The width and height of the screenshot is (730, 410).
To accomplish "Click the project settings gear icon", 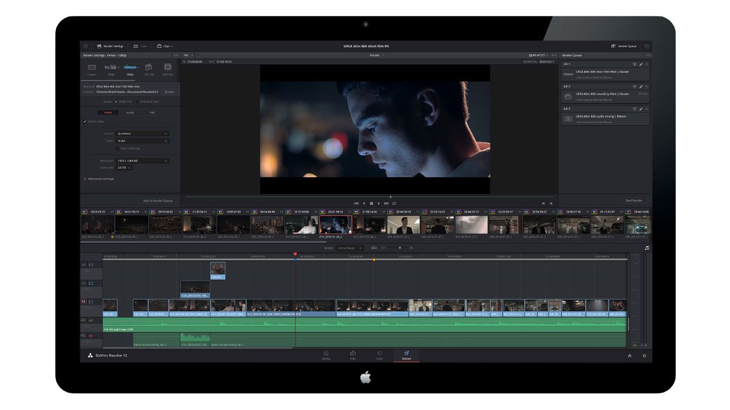I will tap(644, 356).
